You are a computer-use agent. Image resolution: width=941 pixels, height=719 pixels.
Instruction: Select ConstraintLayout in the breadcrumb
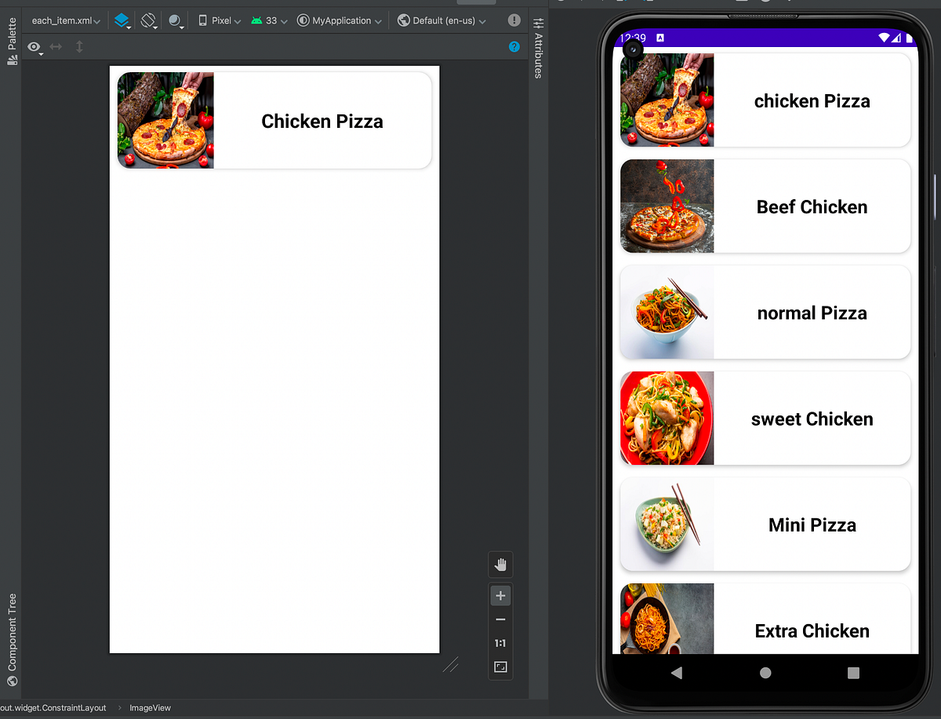(53, 707)
